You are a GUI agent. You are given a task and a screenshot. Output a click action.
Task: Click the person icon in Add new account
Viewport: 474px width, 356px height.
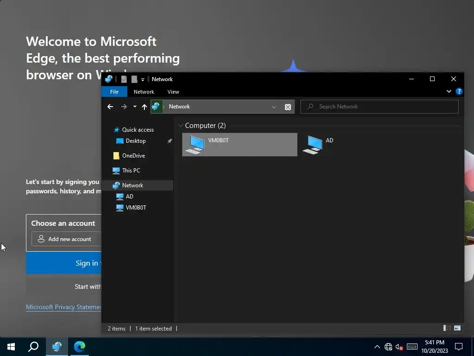tap(41, 239)
